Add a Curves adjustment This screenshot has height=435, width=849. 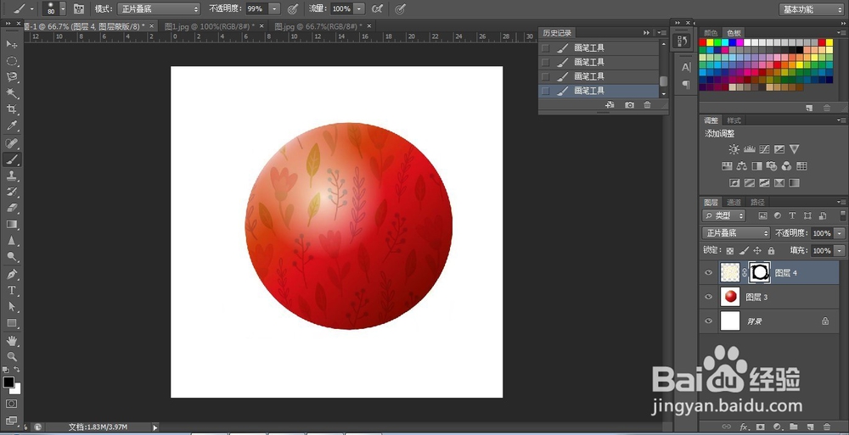pos(764,149)
